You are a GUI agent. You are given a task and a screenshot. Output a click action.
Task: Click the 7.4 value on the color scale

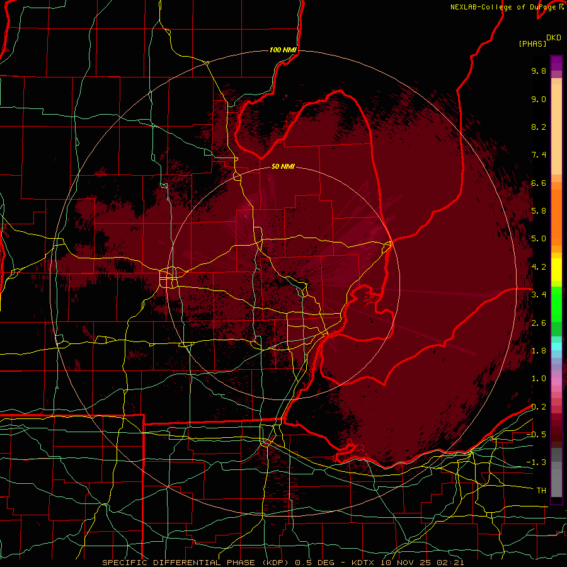539,155
